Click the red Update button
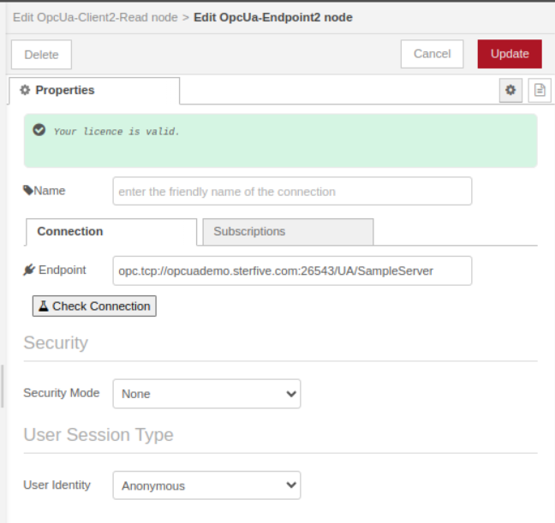The height and width of the screenshot is (523, 555). [510, 54]
